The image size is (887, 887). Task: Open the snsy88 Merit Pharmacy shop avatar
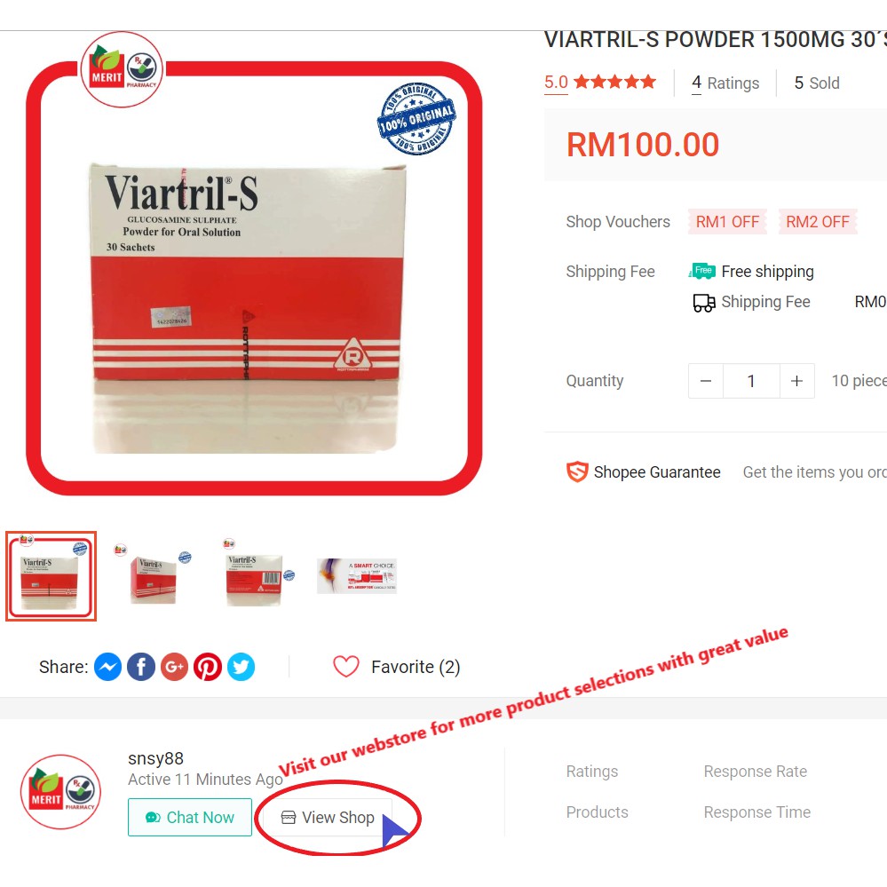pyautogui.click(x=60, y=792)
